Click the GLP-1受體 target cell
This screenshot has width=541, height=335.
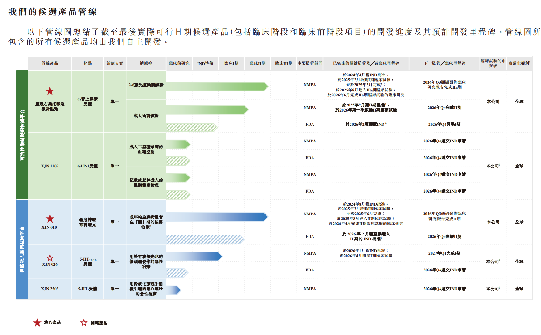coord(87,166)
